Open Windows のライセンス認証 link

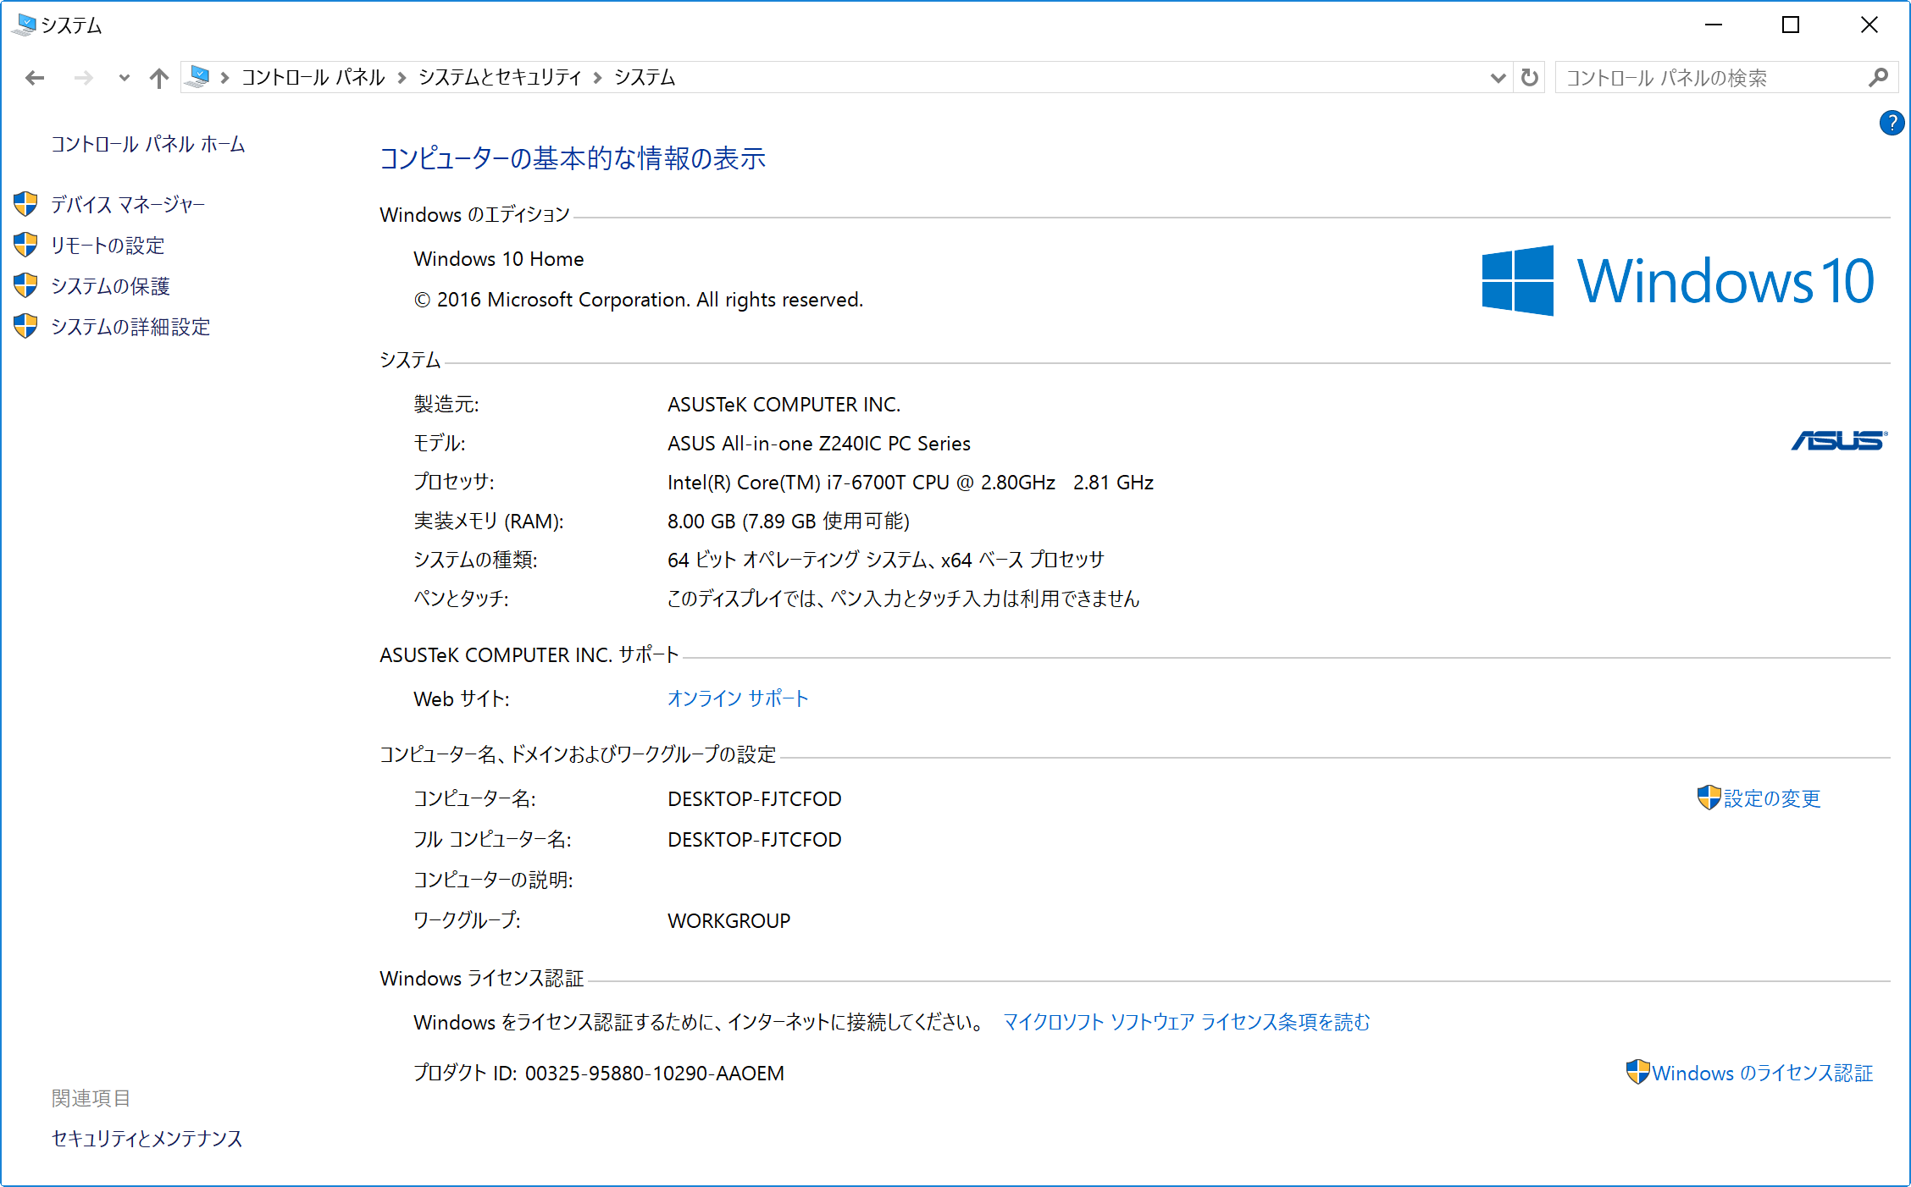click(1762, 1073)
